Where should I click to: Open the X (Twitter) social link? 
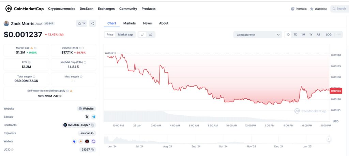point(87,117)
